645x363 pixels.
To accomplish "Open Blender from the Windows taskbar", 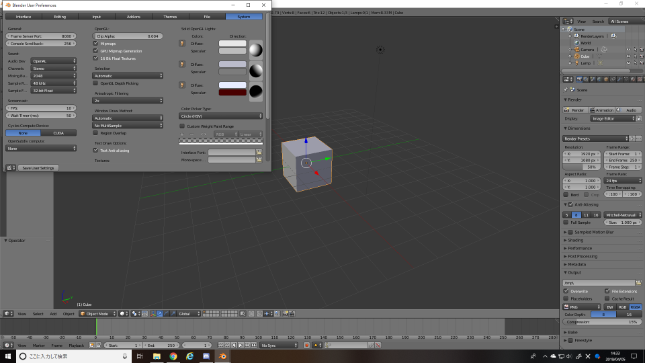I will tap(222, 356).
